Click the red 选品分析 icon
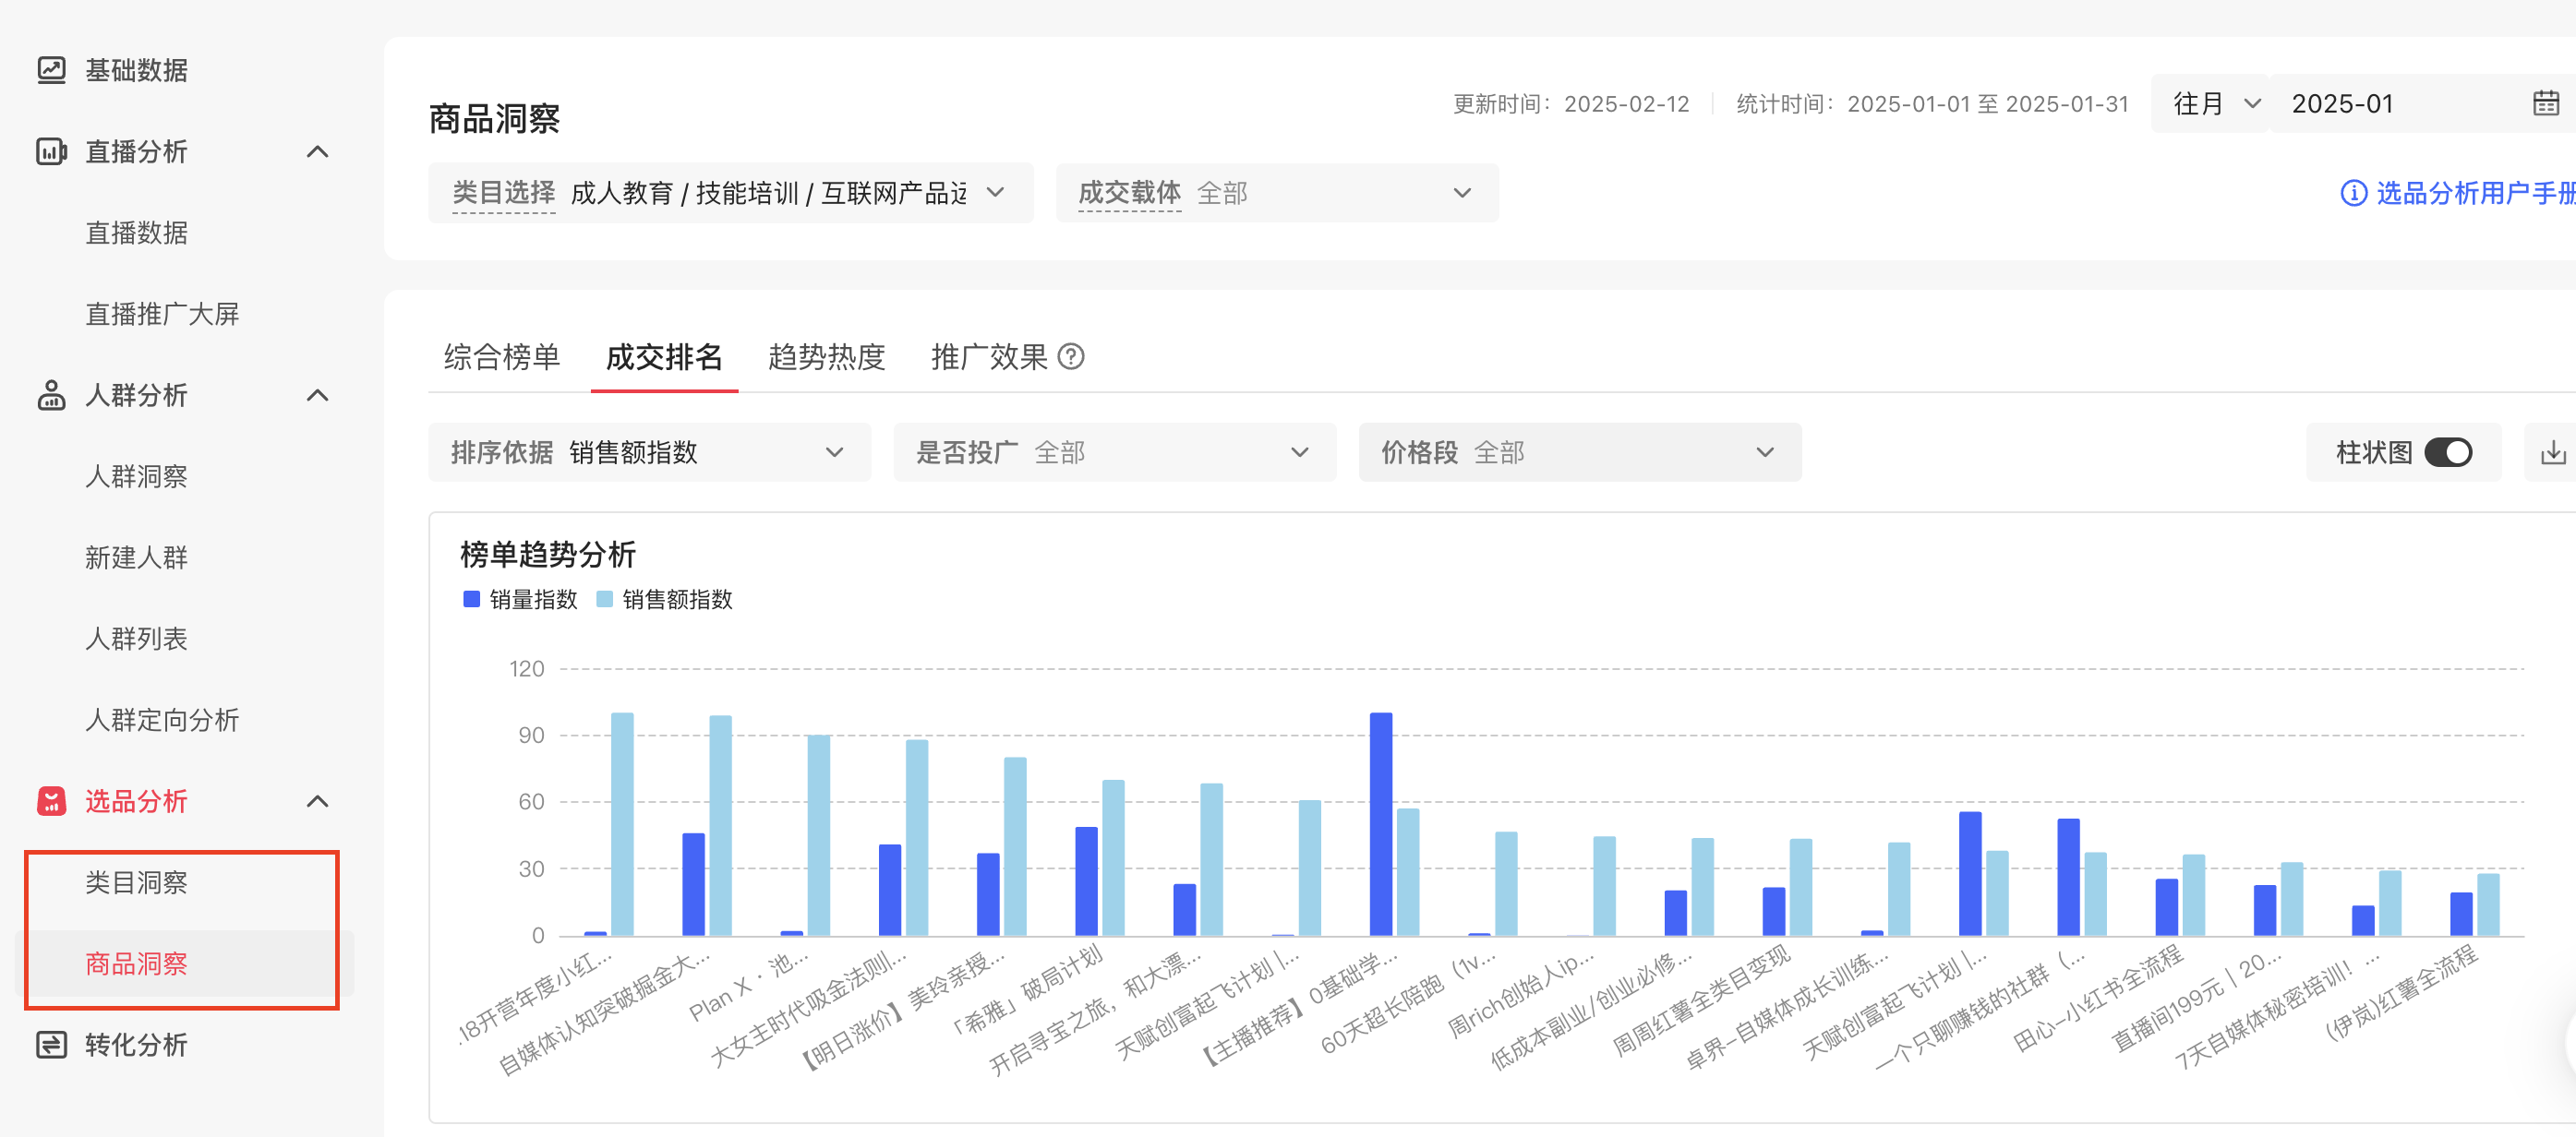Viewport: 2576px width, 1137px height. coord(51,801)
